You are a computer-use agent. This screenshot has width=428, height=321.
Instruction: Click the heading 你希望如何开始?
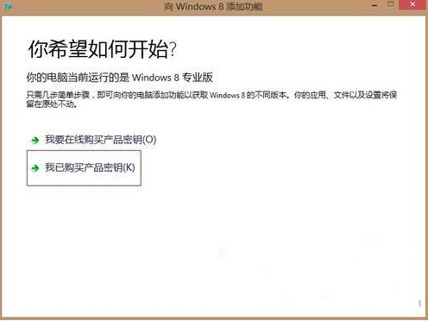click(102, 49)
